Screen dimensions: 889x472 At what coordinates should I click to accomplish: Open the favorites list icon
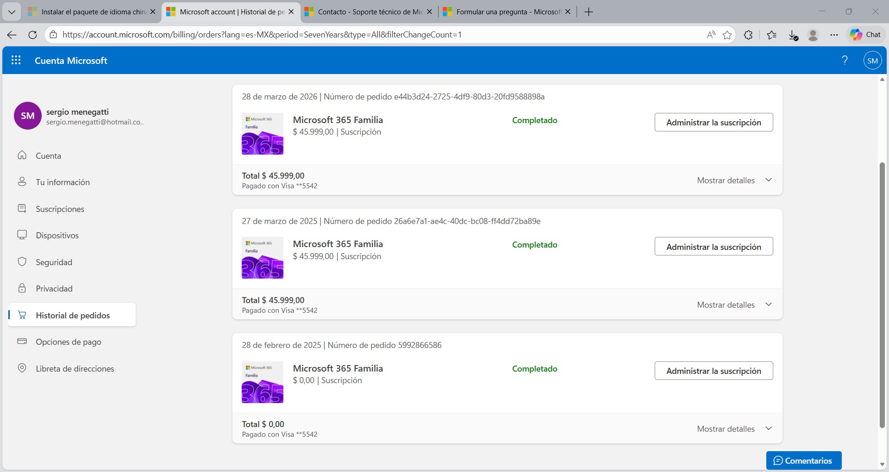point(771,35)
